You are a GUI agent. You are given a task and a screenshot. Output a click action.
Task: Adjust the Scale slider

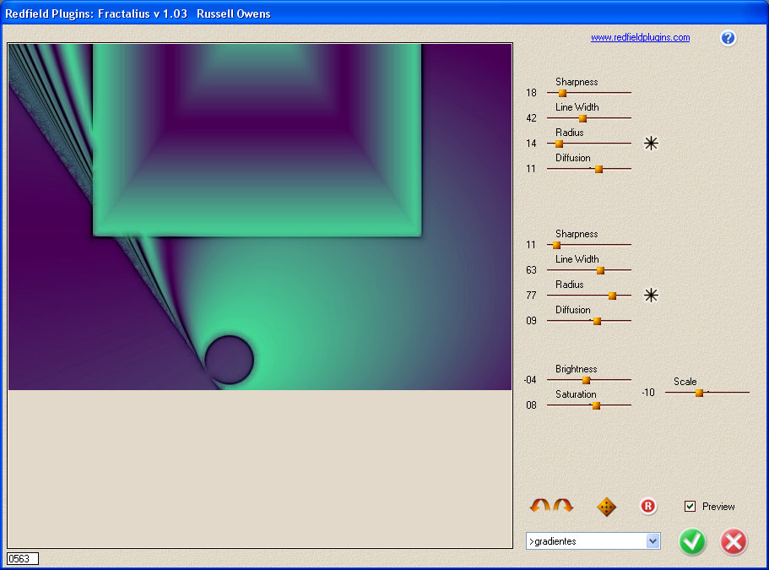coord(699,393)
